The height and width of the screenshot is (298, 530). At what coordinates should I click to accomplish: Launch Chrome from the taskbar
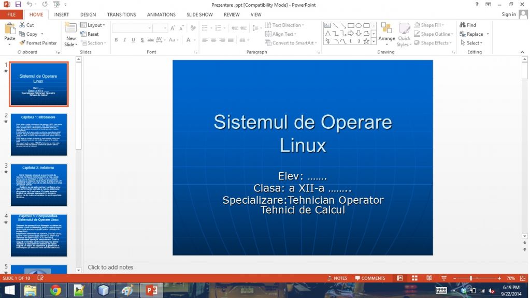(x=55, y=290)
